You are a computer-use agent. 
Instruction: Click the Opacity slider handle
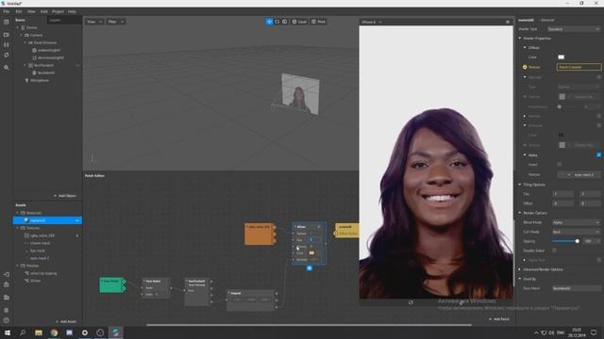point(577,241)
